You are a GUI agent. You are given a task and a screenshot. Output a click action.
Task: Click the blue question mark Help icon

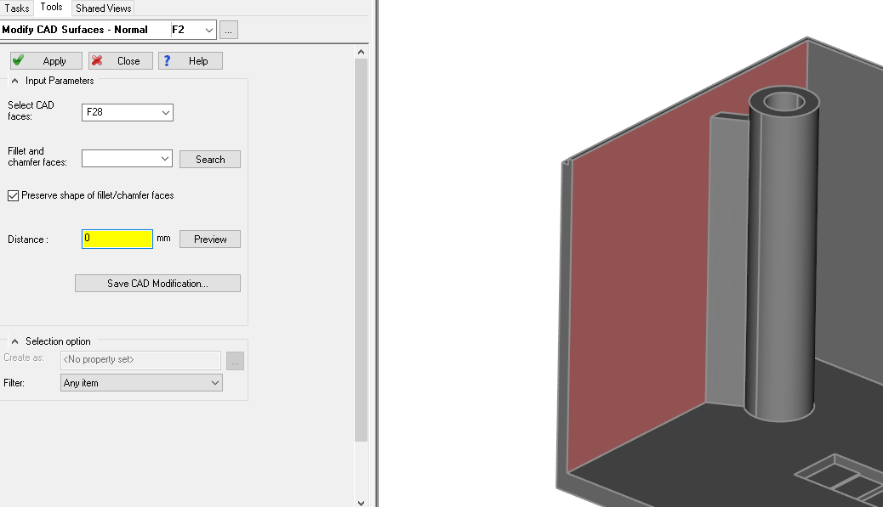point(167,60)
